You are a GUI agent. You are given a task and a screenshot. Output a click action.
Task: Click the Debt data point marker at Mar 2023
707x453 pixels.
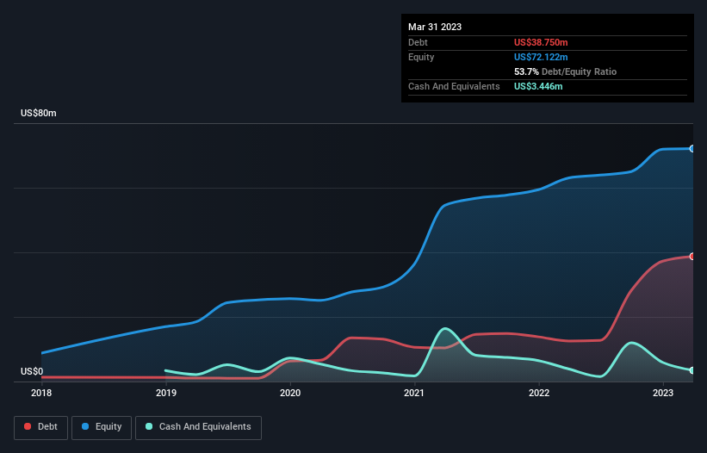pyautogui.click(x=692, y=257)
